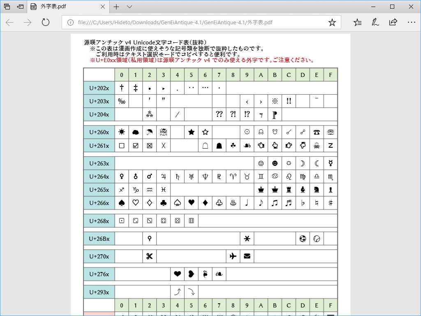Viewport: 421px width, 316px height.
Task: Click the telephone symbol in row U+260x
Action: pyautogui.click(x=317, y=132)
